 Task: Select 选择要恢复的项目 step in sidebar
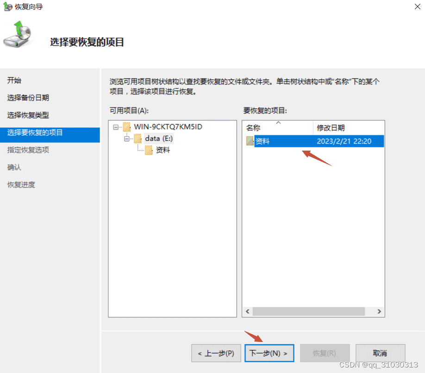(50, 135)
